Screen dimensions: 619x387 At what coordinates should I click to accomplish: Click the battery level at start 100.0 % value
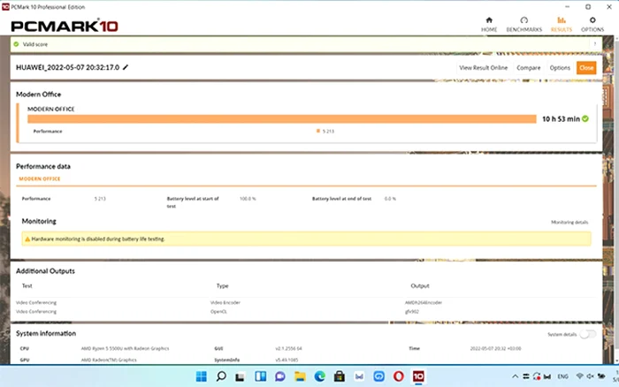pos(248,199)
